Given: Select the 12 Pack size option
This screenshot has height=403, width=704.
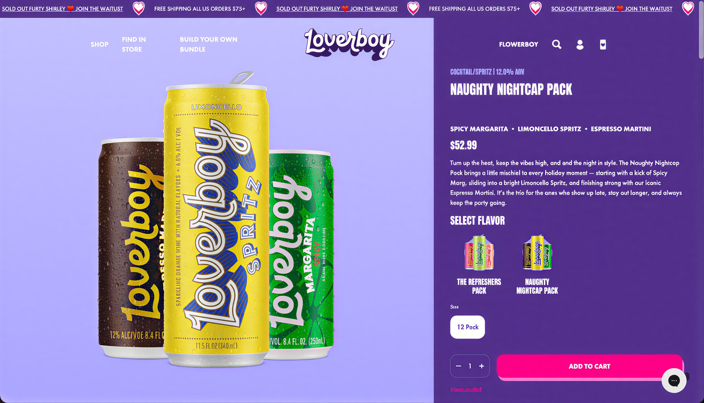Looking at the screenshot, I should [x=468, y=327].
